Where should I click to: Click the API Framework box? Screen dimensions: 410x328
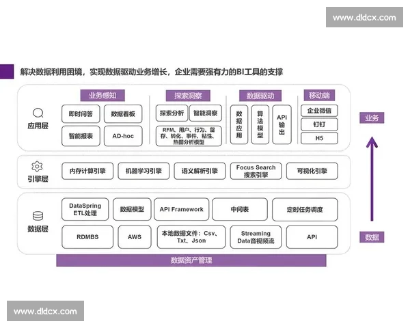[x=181, y=209]
